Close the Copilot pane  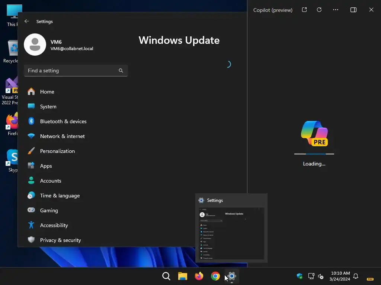pos(371,10)
